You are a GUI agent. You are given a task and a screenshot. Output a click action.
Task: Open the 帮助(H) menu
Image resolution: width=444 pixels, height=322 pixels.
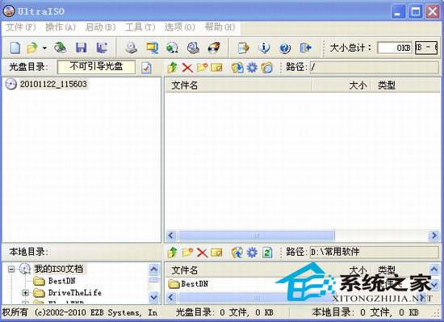[220, 27]
